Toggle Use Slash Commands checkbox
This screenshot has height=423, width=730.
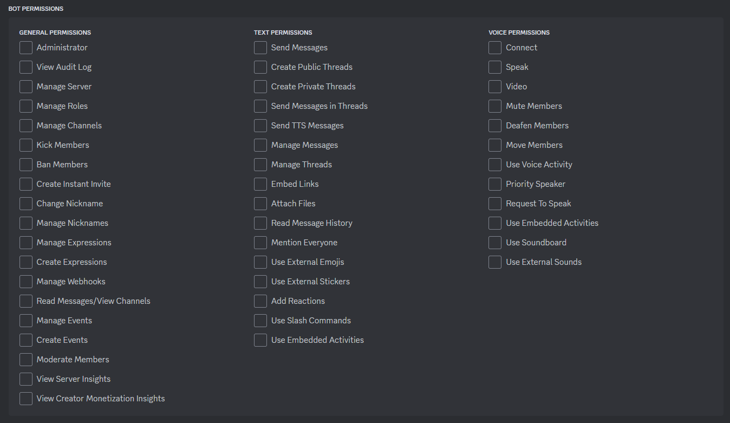pos(260,321)
